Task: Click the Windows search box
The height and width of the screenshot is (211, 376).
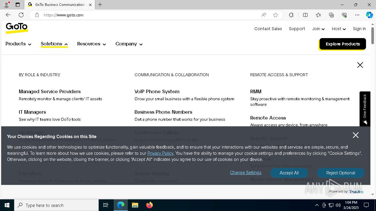Action: [x=56, y=205]
